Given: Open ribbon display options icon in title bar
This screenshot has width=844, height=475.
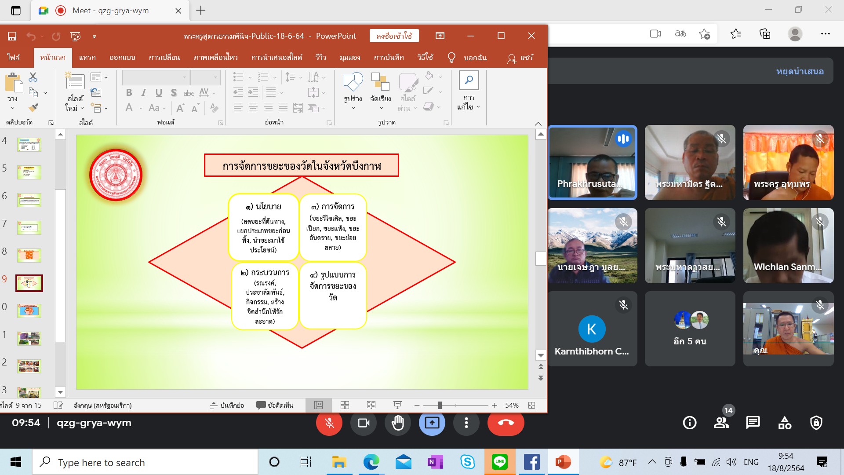Looking at the screenshot, I should pos(440,36).
